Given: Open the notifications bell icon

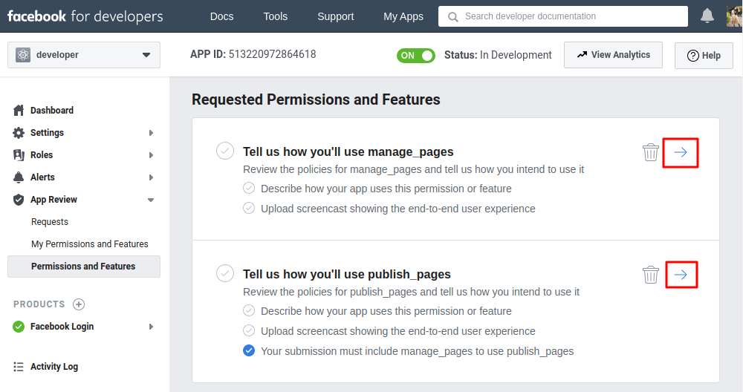Looking at the screenshot, I should [707, 16].
